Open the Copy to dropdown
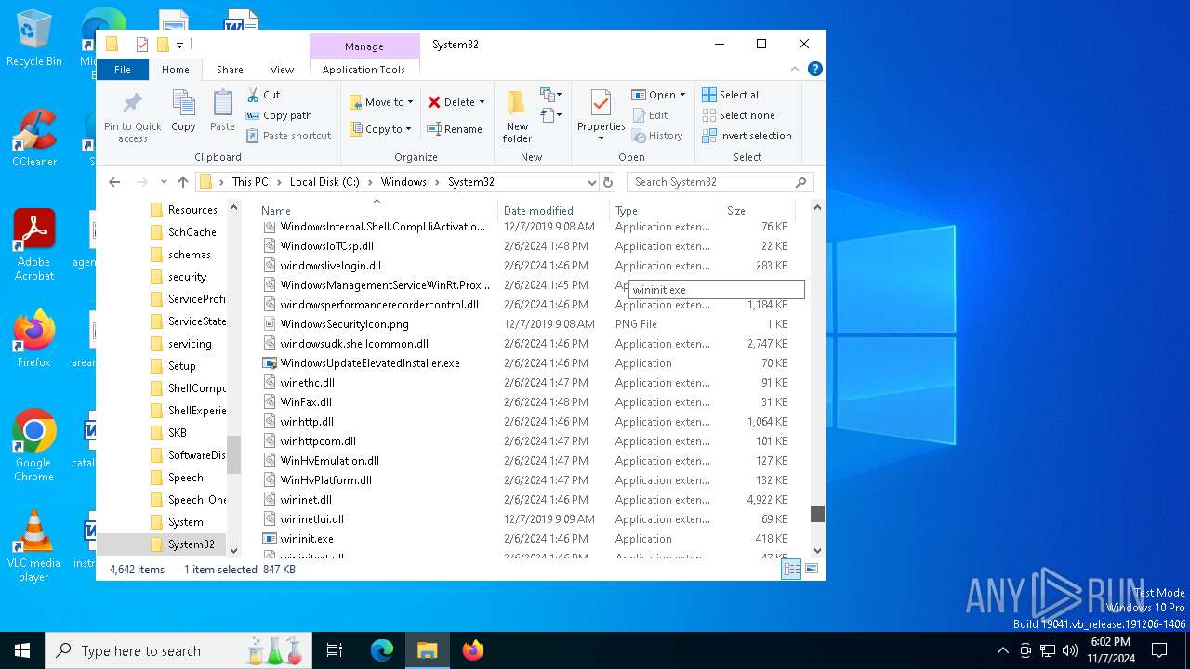The image size is (1190, 669). pyautogui.click(x=381, y=129)
